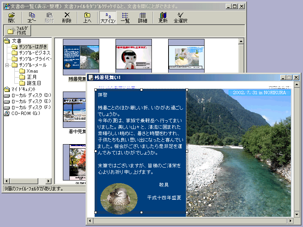Click scroll down arrow in 残暑見舞い1 window
This screenshot has width=303, height=227.
tap(297, 214)
